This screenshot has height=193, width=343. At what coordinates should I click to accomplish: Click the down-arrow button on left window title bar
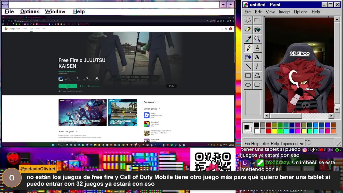223,5
